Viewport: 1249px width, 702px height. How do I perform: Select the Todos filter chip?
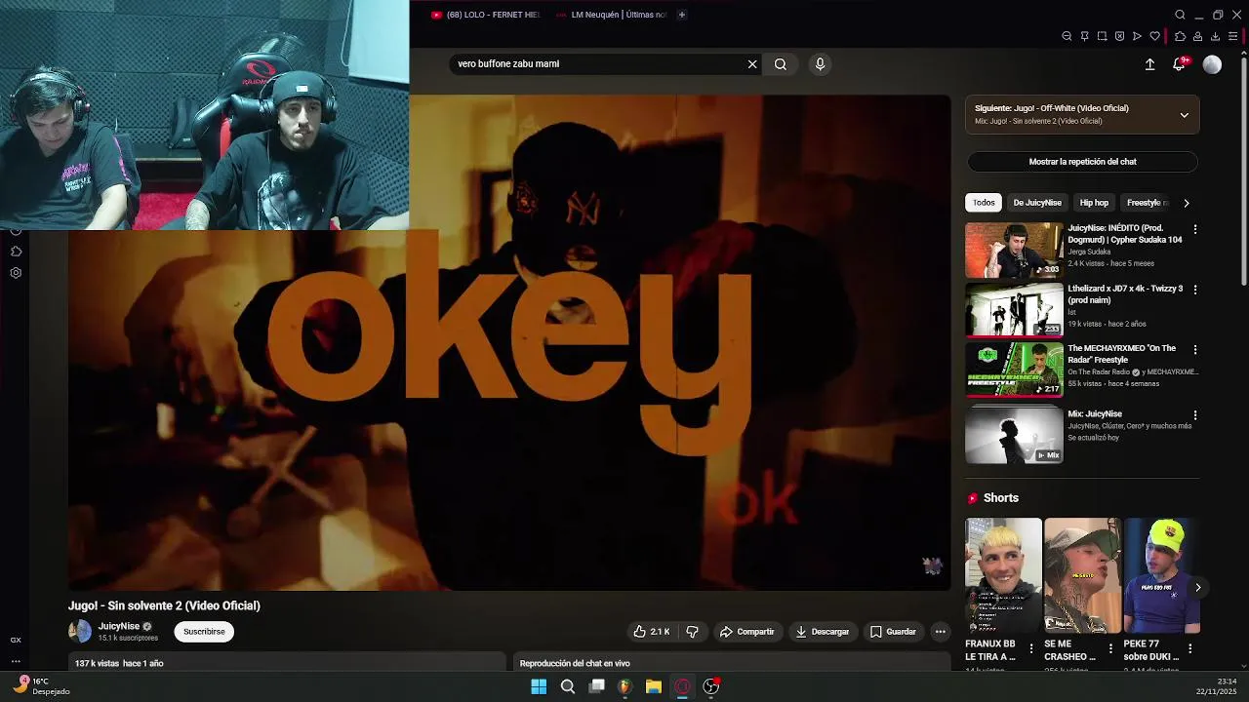pyautogui.click(x=984, y=203)
